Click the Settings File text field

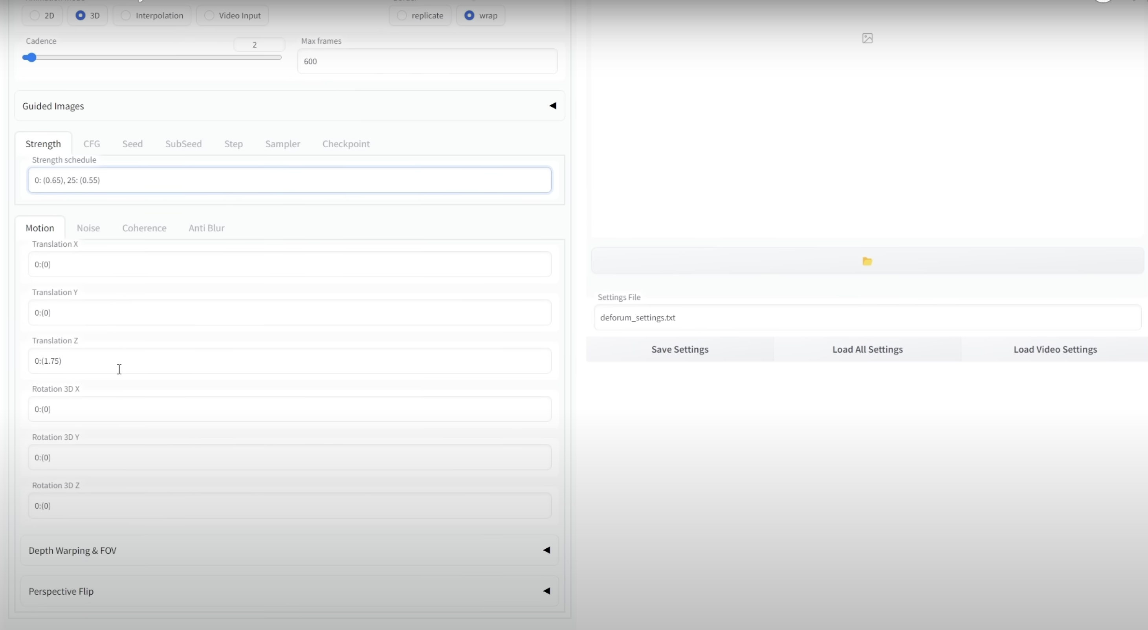click(867, 318)
